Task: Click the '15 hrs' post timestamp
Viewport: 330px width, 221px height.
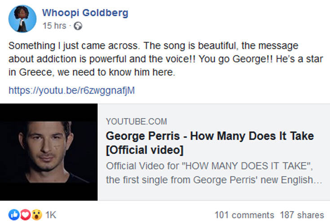Action: click(x=54, y=26)
